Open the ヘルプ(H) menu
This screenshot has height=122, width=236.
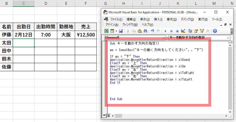coord(147,25)
